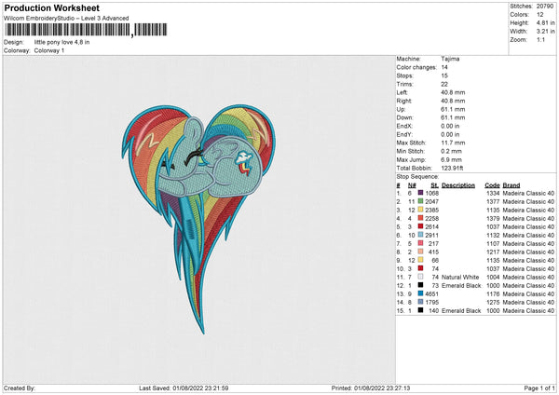This screenshot has width=559, height=395.
Task: Select the Trims value 22
Action: tap(444, 84)
